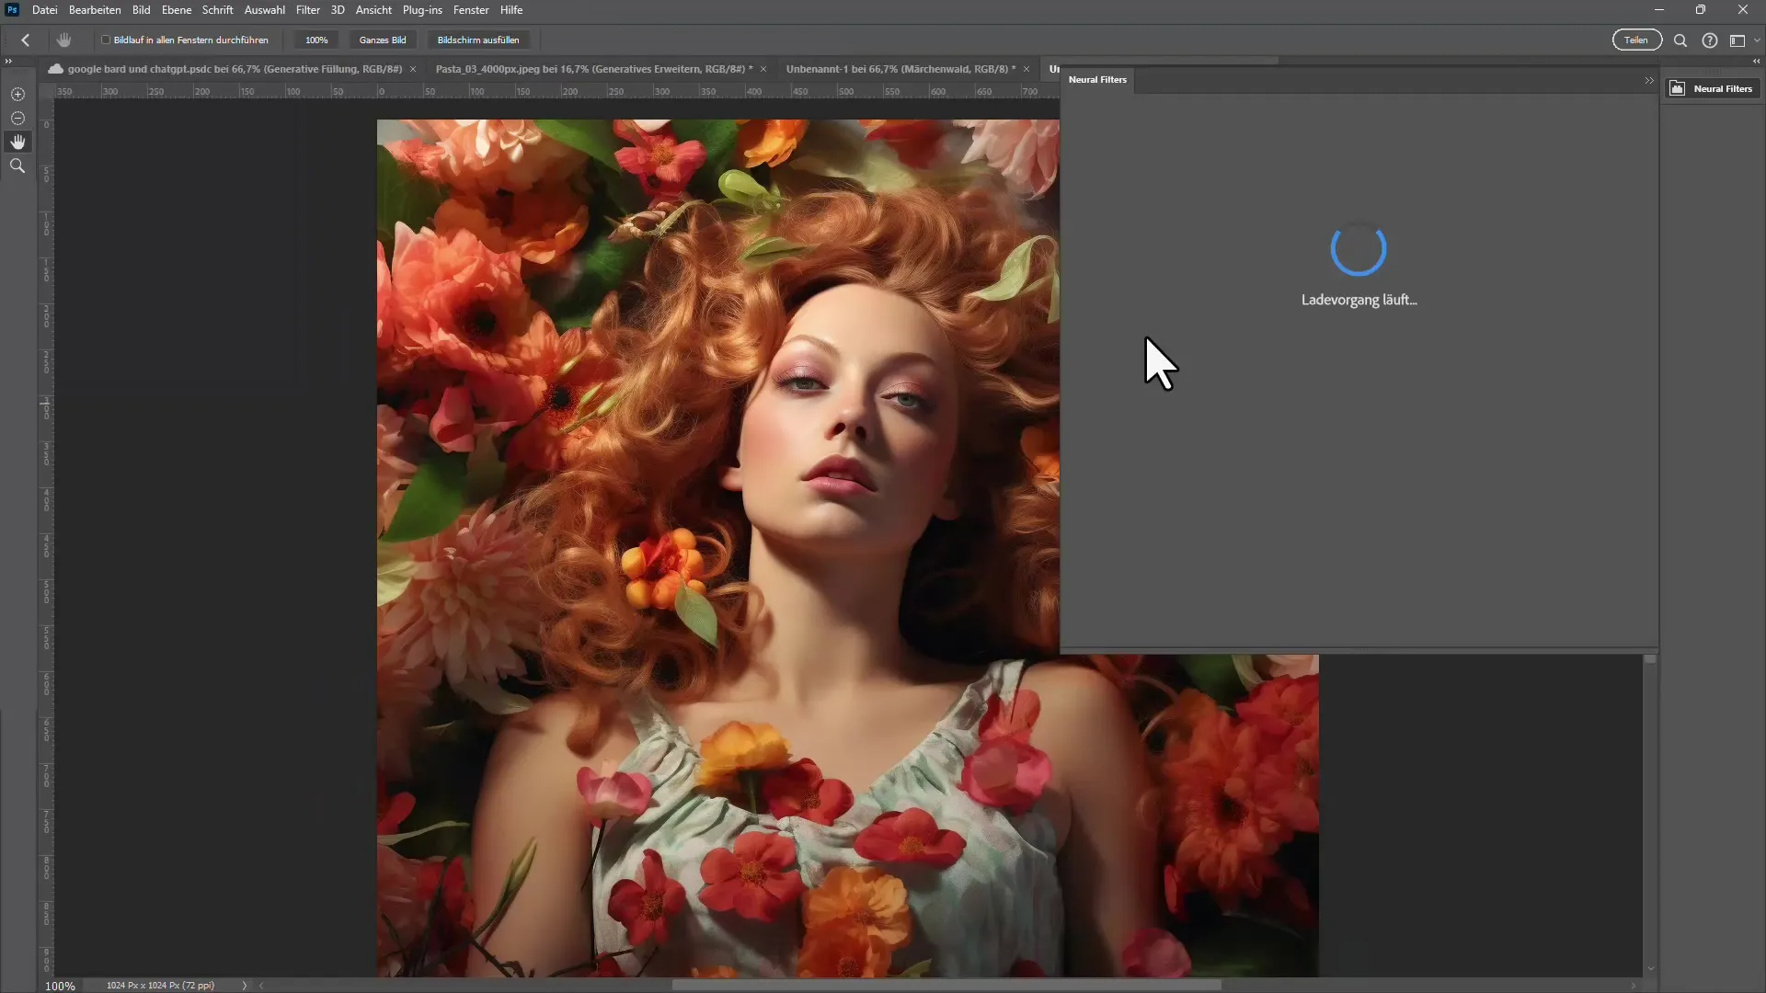This screenshot has height=993, width=1766.
Task: Open the 3D menu
Action: point(338,10)
